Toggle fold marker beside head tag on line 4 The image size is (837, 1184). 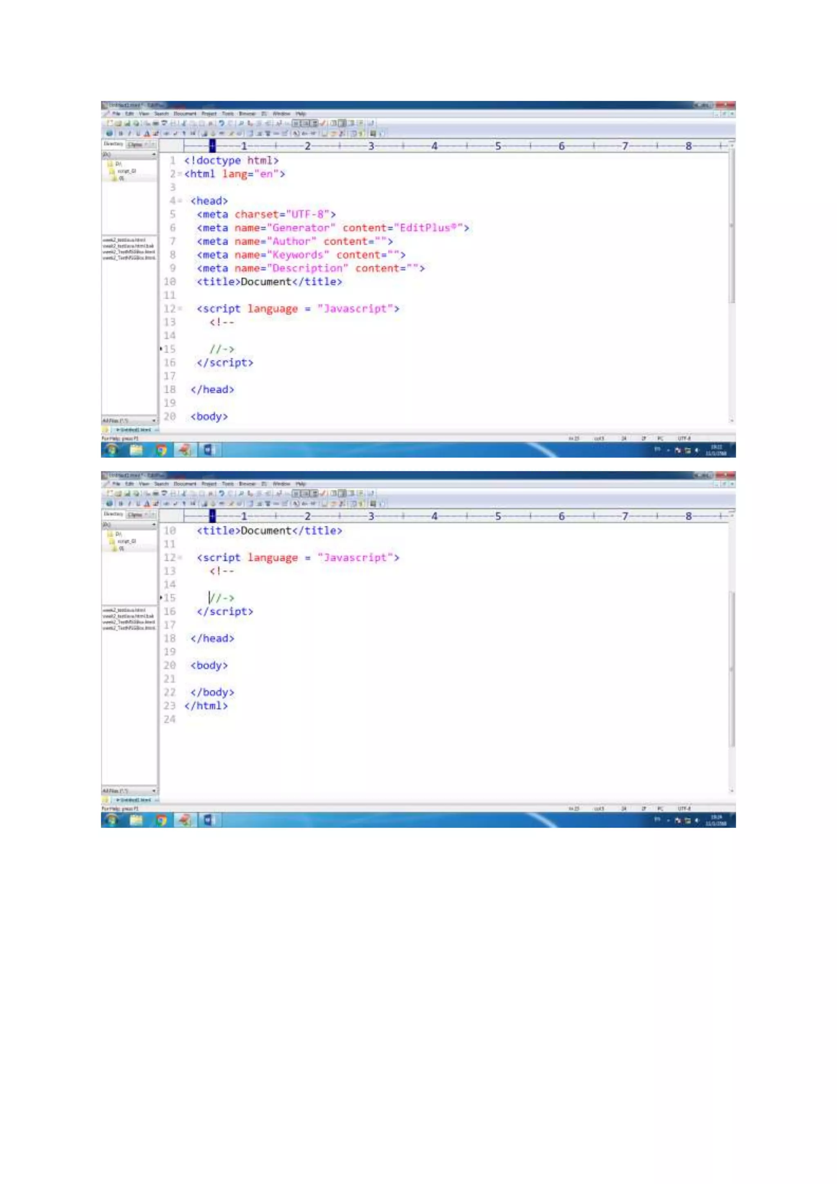(180, 201)
